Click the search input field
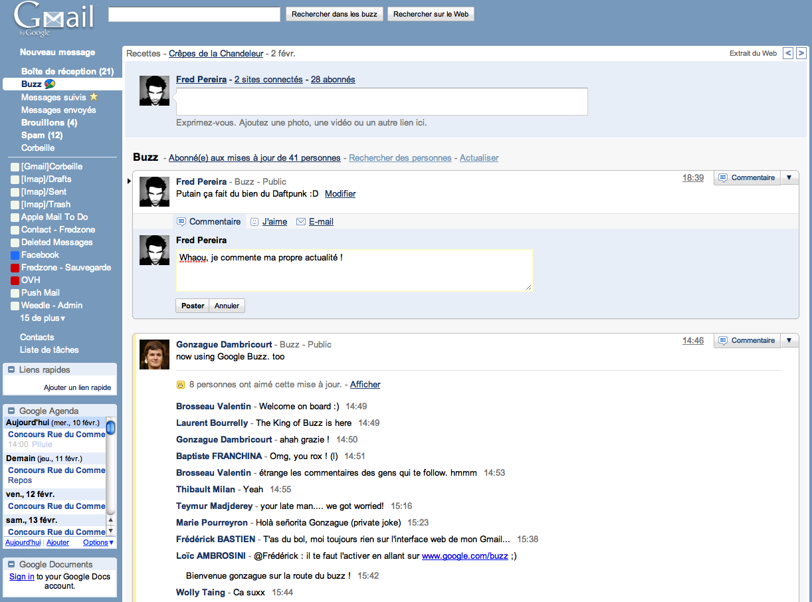 194,14
